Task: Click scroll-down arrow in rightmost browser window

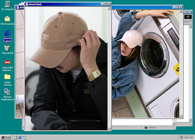Action: pos(190,120)
